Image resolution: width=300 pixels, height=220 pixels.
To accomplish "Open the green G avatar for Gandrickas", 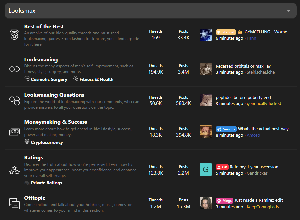I will click(x=206, y=170).
